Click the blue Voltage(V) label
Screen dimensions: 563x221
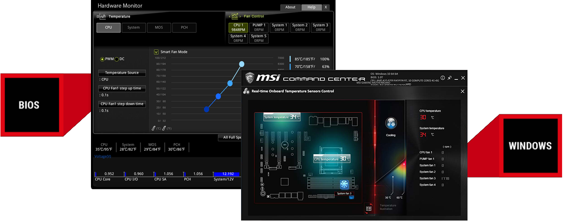(103, 157)
